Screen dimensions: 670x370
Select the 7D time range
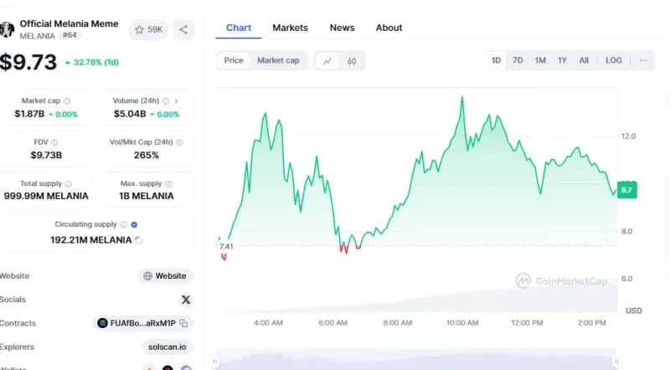[x=518, y=60]
